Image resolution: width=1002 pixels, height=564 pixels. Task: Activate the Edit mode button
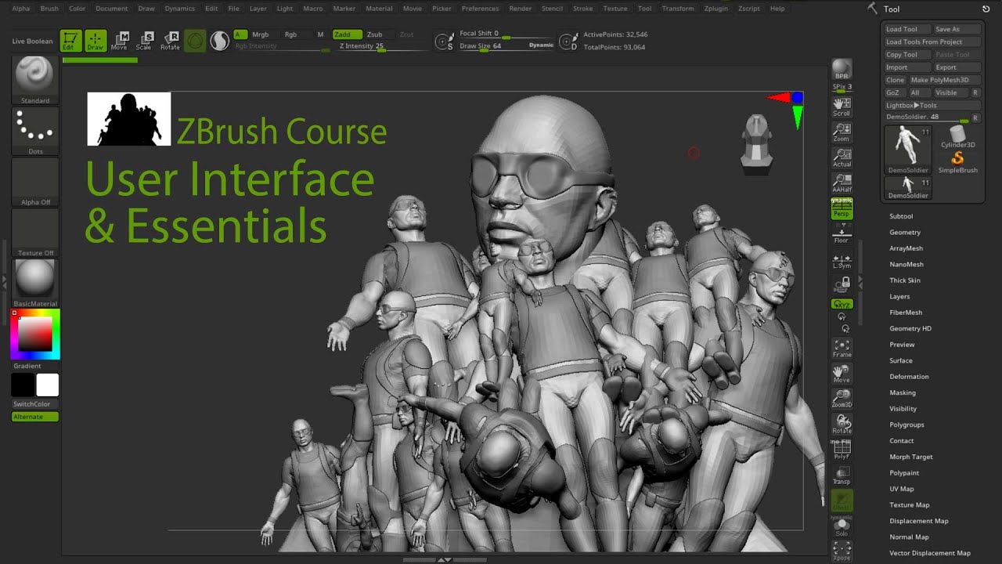[x=70, y=41]
